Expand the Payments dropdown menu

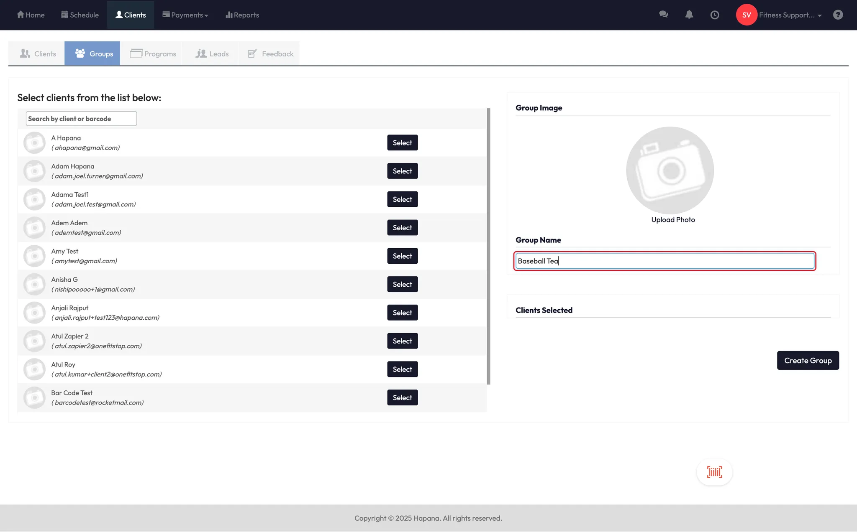click(185, 15)
